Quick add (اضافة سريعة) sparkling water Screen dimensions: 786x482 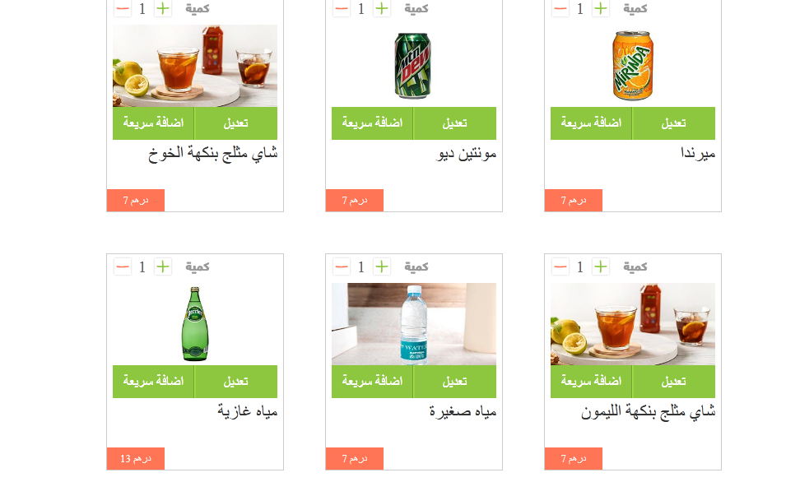[153, 382]
